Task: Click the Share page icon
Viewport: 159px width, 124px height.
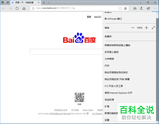Action: 148,8
